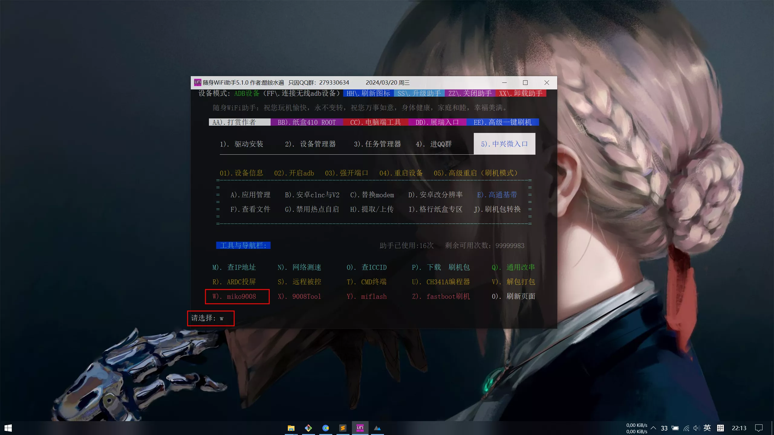Expand the hidden tray icons chevron
The width and height of the screenshot is (774, 435).
pos(653,428)
